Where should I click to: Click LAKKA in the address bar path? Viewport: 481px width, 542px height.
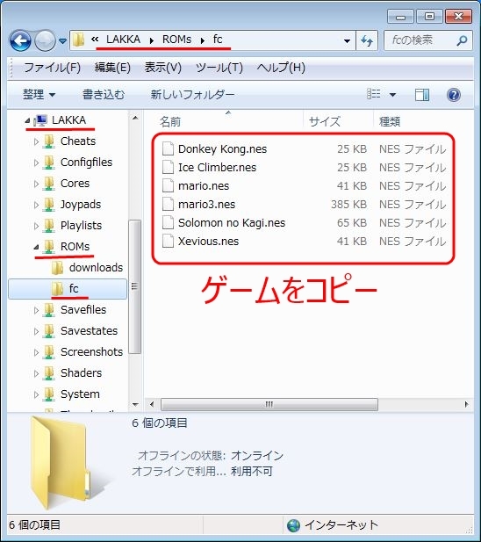pyautogui.click(x=123, y=40)
